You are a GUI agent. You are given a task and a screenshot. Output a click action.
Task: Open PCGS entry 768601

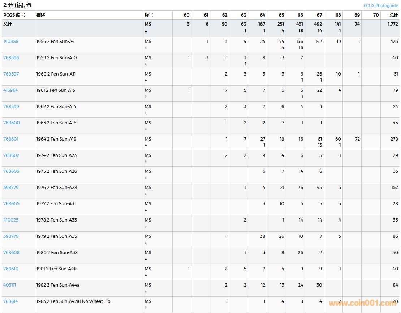(11, 139)
